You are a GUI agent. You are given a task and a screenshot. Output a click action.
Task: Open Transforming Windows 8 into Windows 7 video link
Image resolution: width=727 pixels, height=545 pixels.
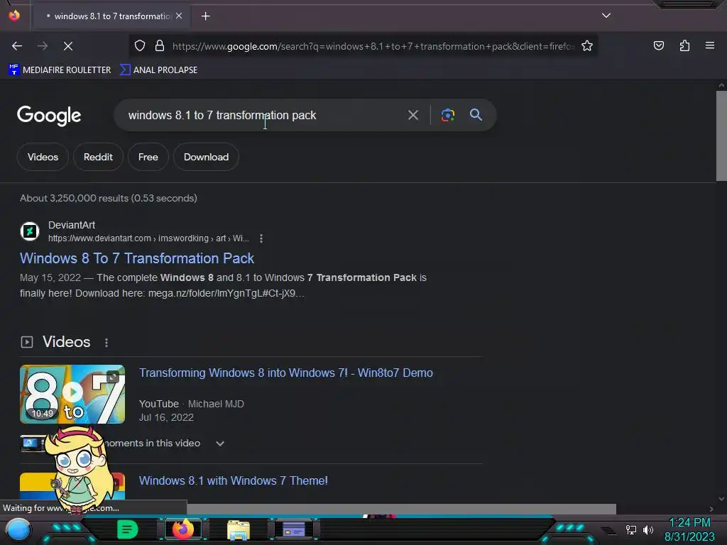point(286,373)
